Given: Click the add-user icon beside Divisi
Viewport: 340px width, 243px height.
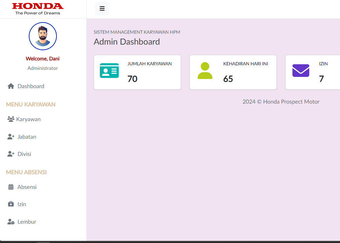Looking at the screenshot, I should pos(11,154).
